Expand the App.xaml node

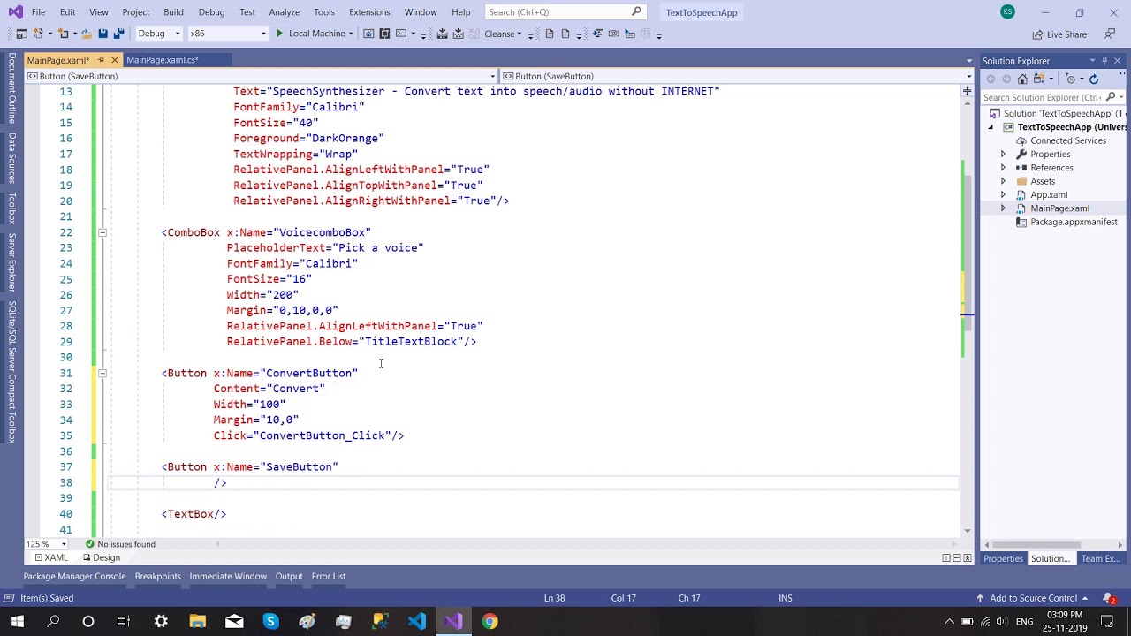1003,195
